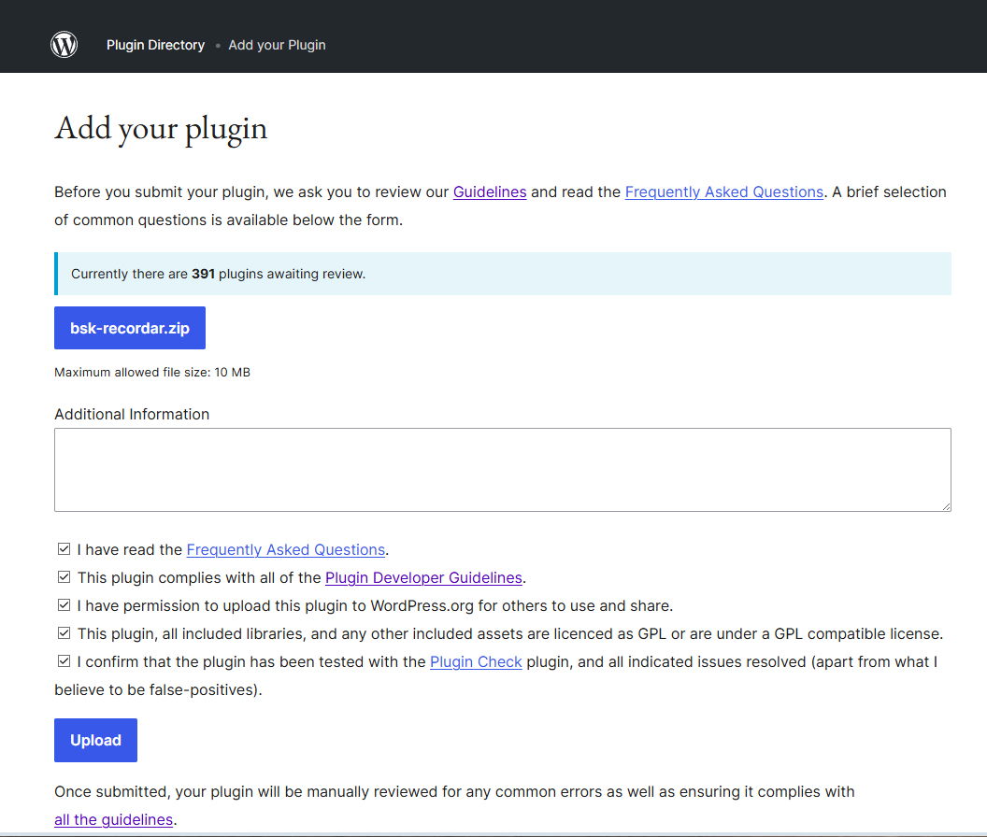Open 'all the guidelines' link
The width and height of the screenshot is (987, 837).
pos(113,819)
